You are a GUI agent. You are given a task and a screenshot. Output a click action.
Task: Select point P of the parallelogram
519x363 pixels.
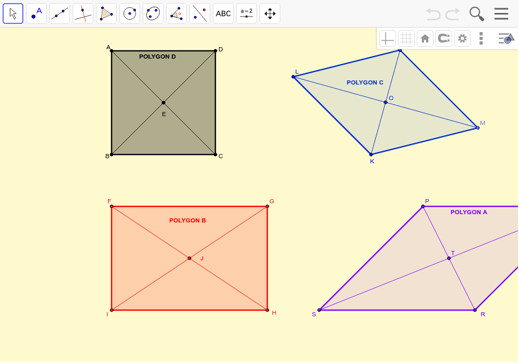[x=423, y=206]
